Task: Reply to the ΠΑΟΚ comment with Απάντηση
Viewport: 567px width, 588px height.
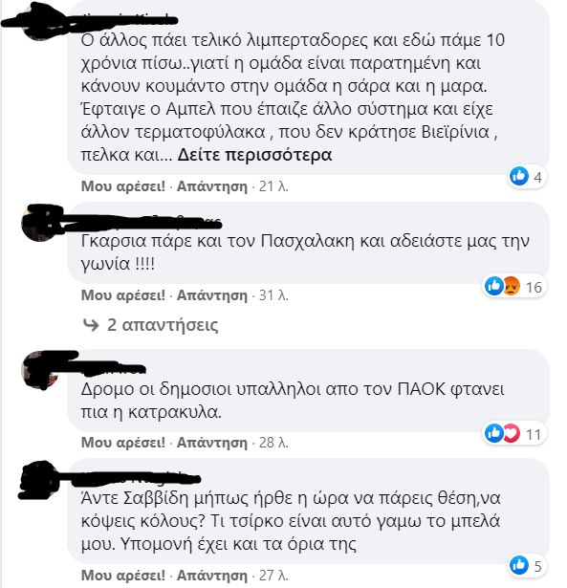Action: 212,443
